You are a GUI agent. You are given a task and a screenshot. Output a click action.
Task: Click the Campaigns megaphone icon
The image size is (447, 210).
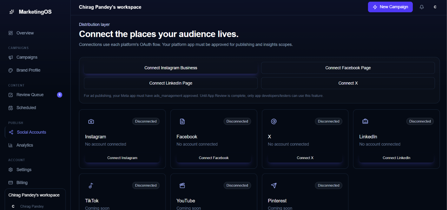coord(11,57)
